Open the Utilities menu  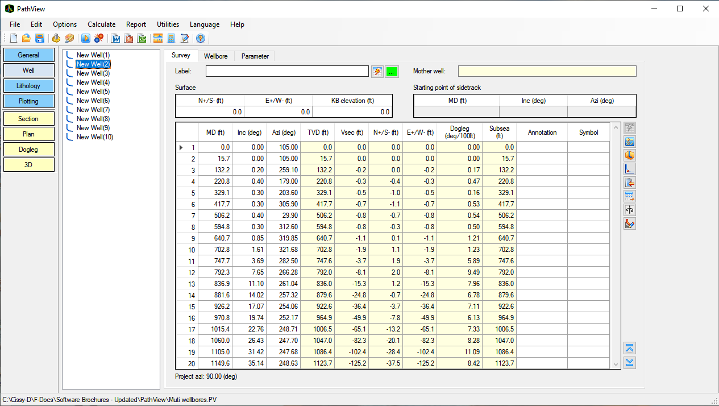(x=168, y=24)
